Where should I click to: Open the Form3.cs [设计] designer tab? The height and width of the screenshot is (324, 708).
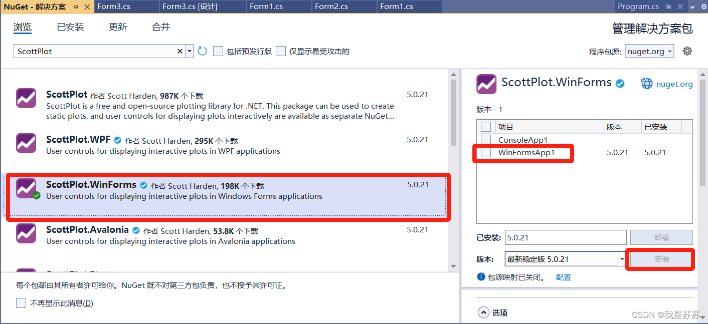[x=190, y=7]
